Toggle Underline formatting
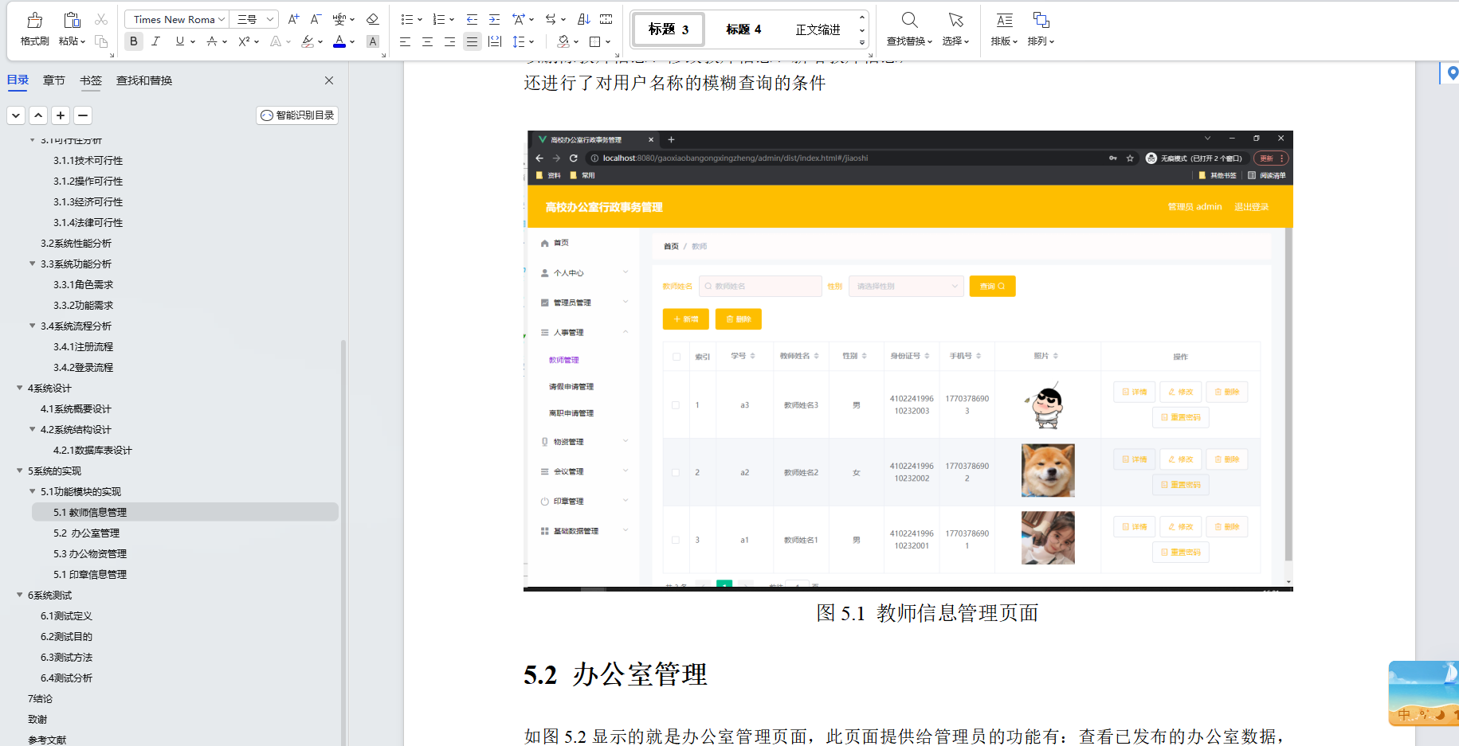The height and width of the screenshot is (746, 1459). (x=180, y=41)
